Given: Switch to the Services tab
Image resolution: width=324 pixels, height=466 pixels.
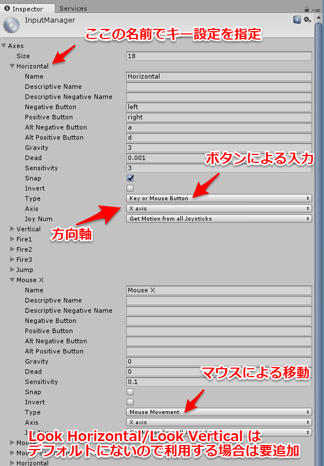Looking at the screenshot, I should point(73,8).
